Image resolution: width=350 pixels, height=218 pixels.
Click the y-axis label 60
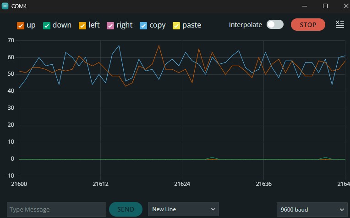pos(11,57)
